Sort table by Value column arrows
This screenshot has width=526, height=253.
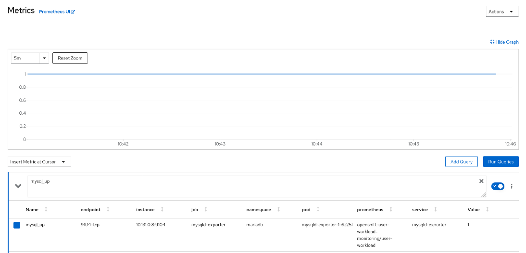click(x=487, y=209)
